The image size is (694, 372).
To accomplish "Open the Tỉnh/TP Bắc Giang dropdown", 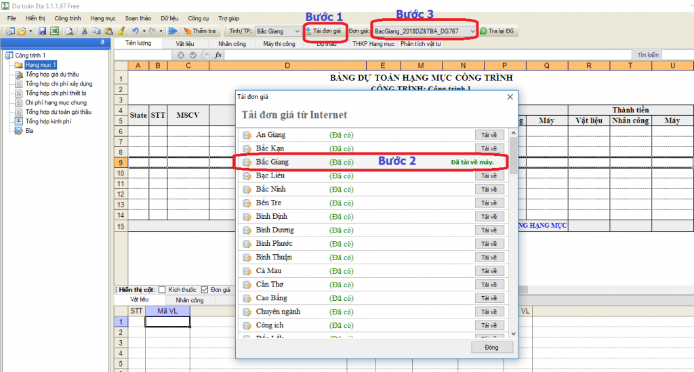I will point(298,31).
